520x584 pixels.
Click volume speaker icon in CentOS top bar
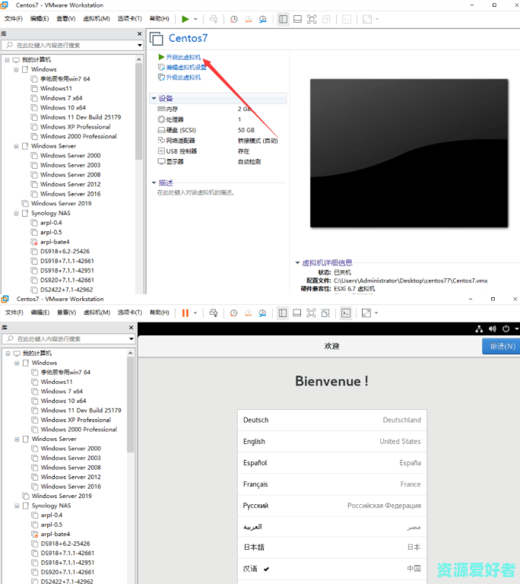(493, 328)
